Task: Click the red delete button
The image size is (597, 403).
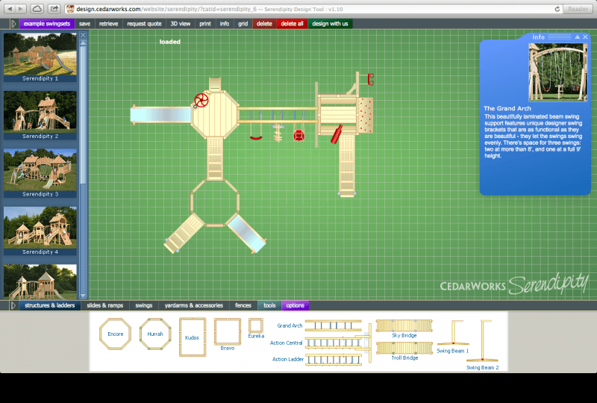Action: tap(264, 24)
